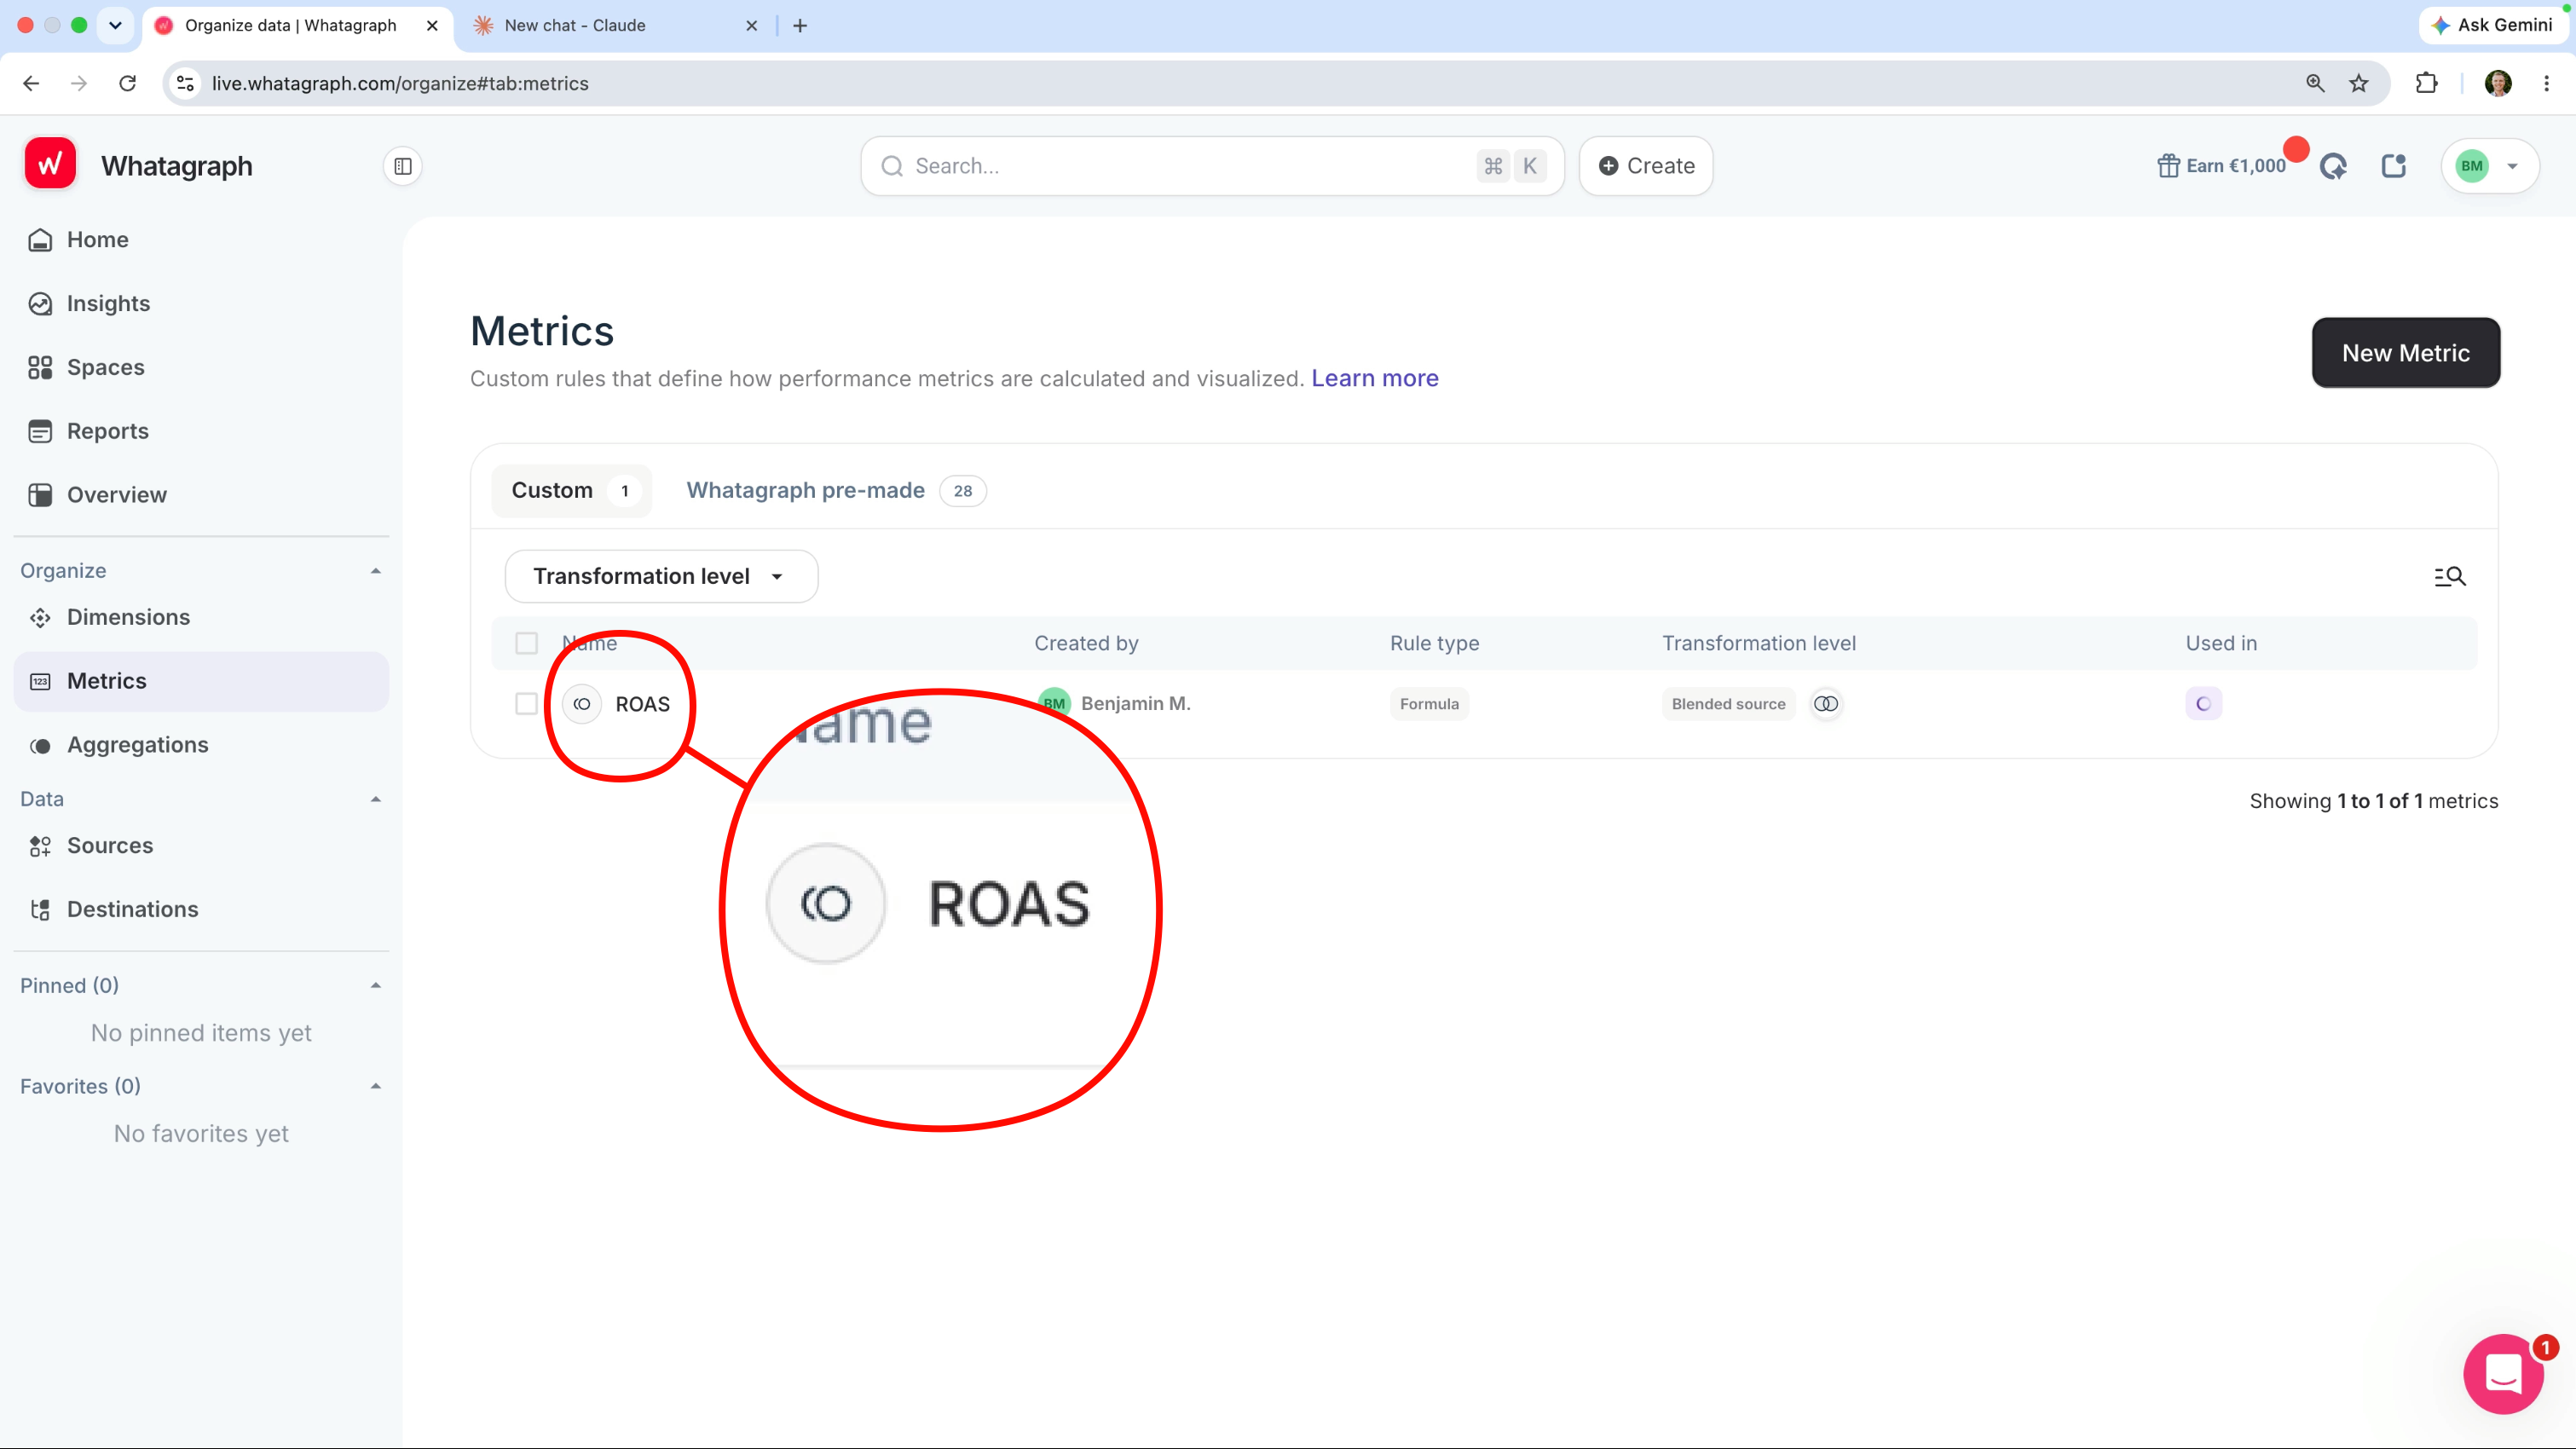The height and width of the screenshot is (1449, 2576).
Task: Collapse the Data section
Action: point(376,799)
